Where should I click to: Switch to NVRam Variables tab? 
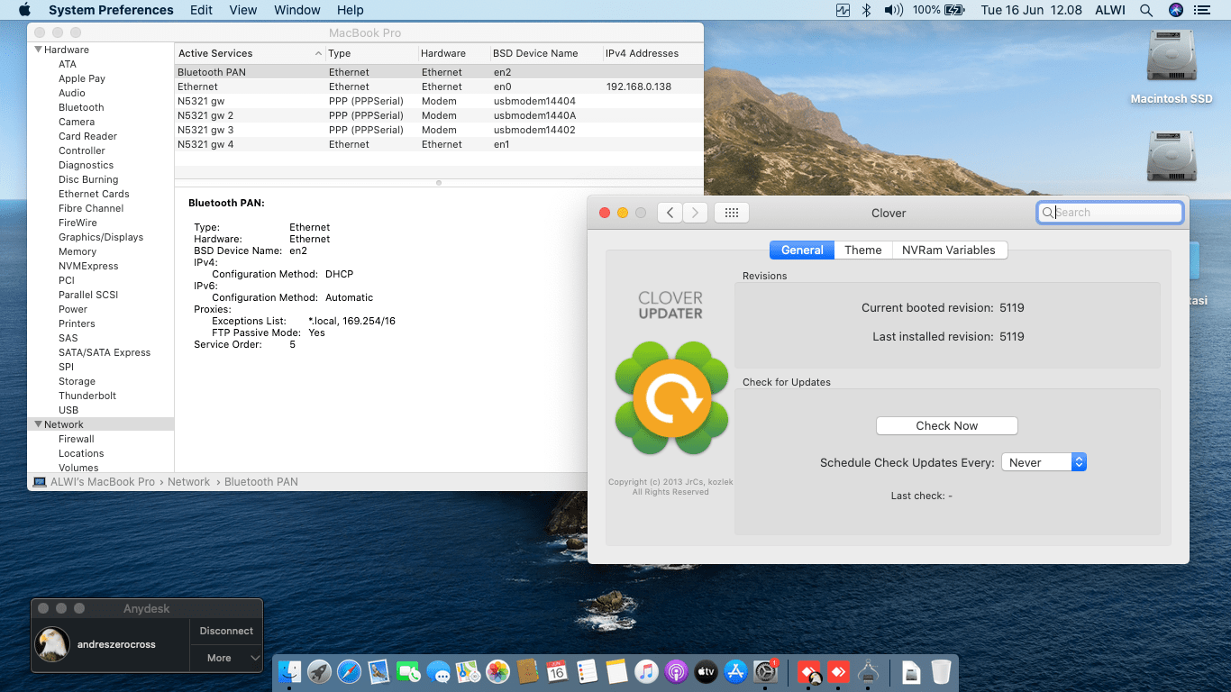949,250
